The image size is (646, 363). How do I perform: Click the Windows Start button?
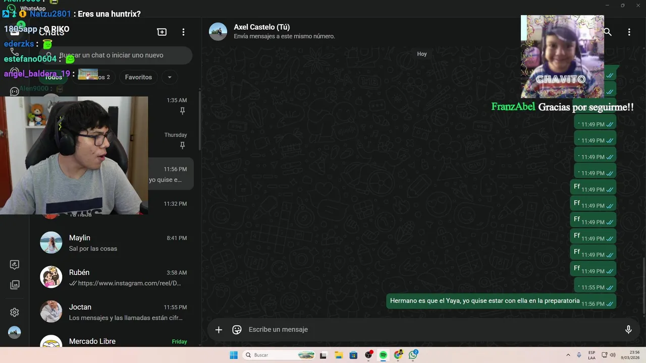234,355
